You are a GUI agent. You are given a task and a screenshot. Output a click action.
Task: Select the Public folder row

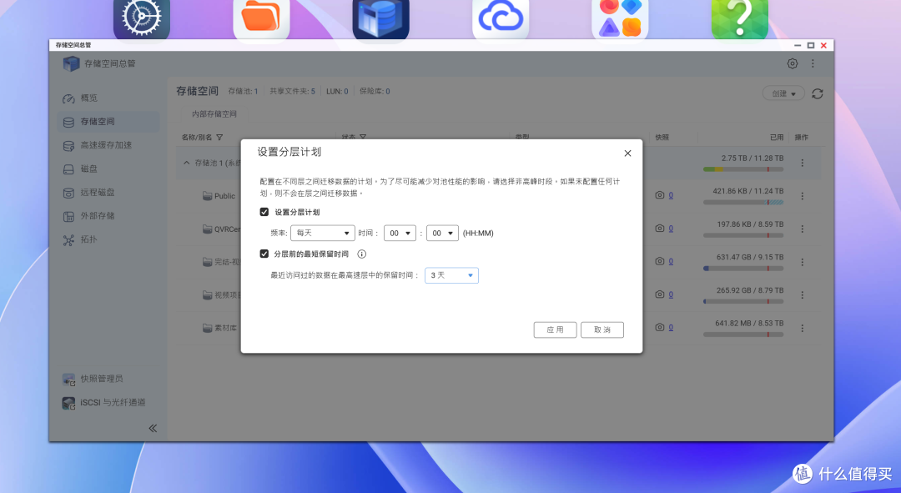[498, 196]
